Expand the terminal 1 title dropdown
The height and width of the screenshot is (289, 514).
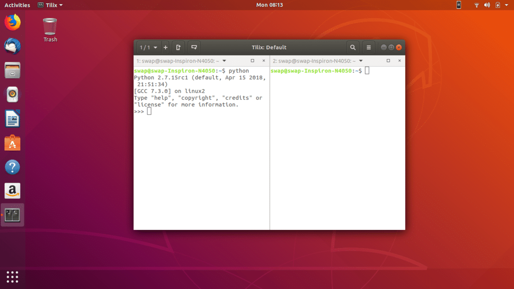click(225, 61)
